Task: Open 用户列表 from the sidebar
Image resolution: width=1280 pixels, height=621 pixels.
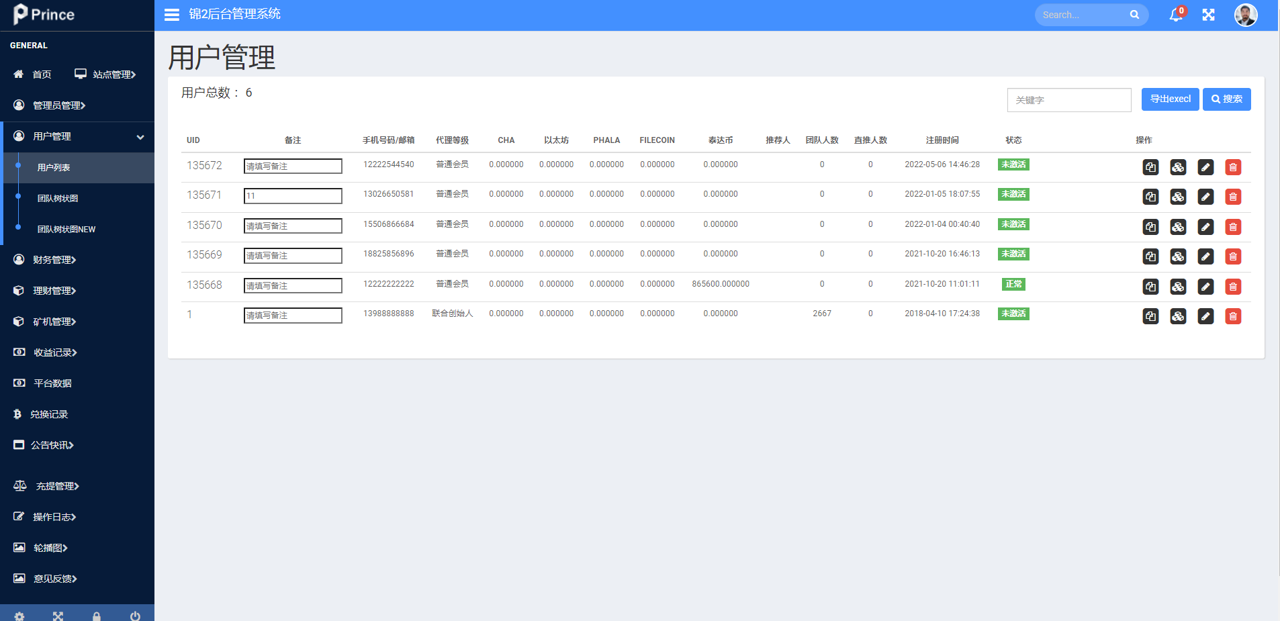Action: click(54, 168)
